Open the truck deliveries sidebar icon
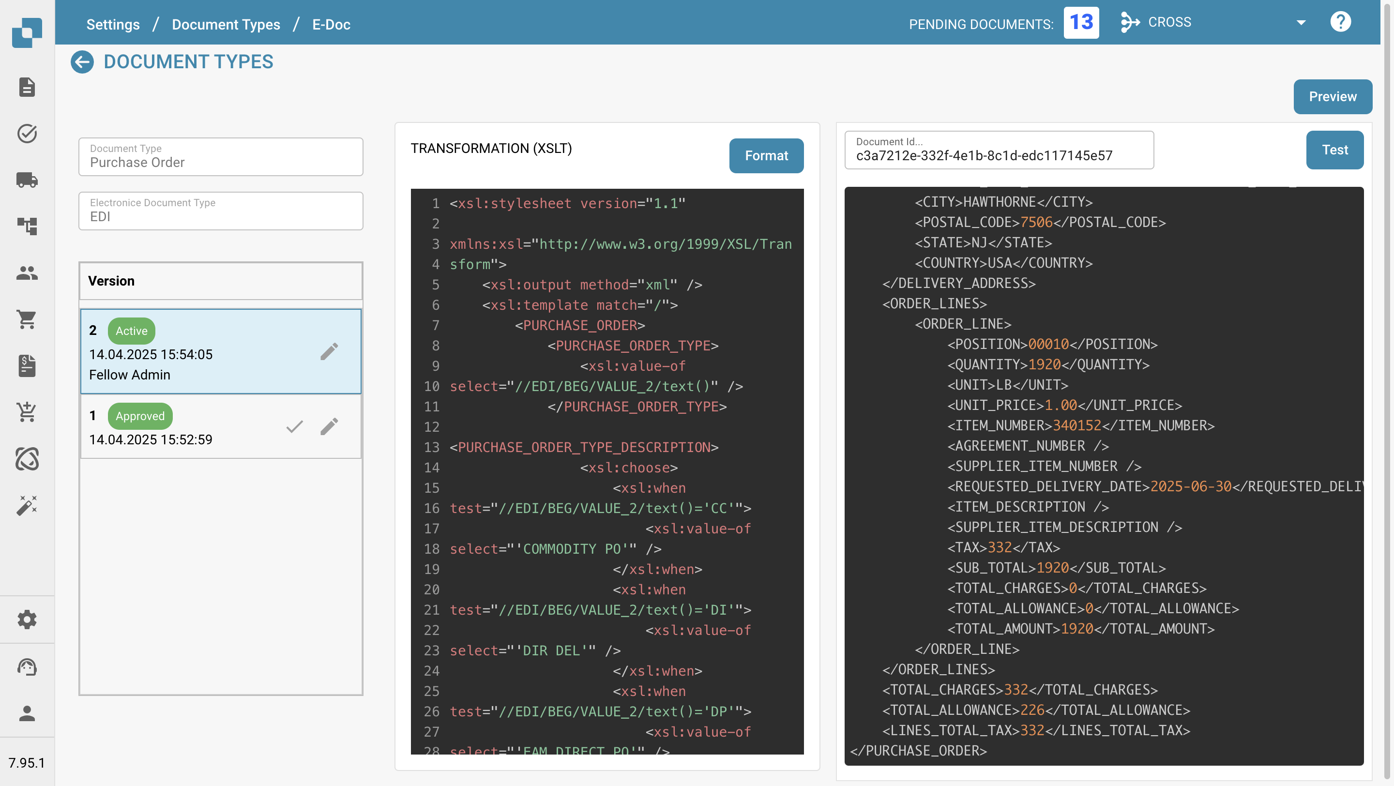 27,180
